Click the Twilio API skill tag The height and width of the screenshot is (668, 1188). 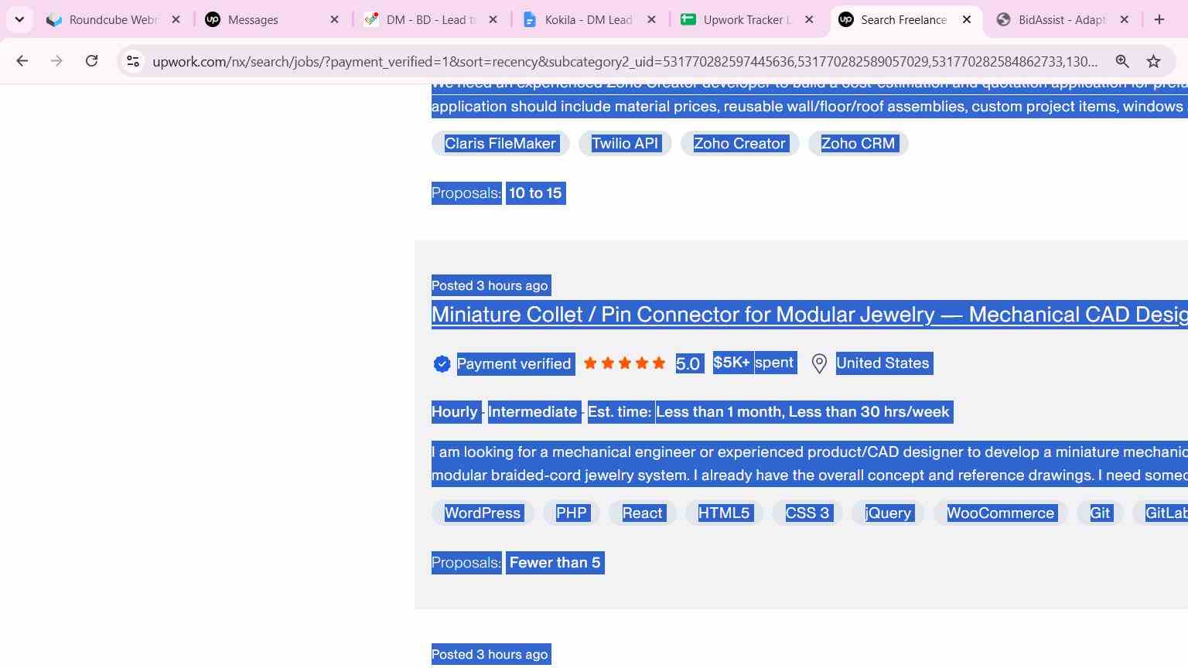tap(625, 143)
